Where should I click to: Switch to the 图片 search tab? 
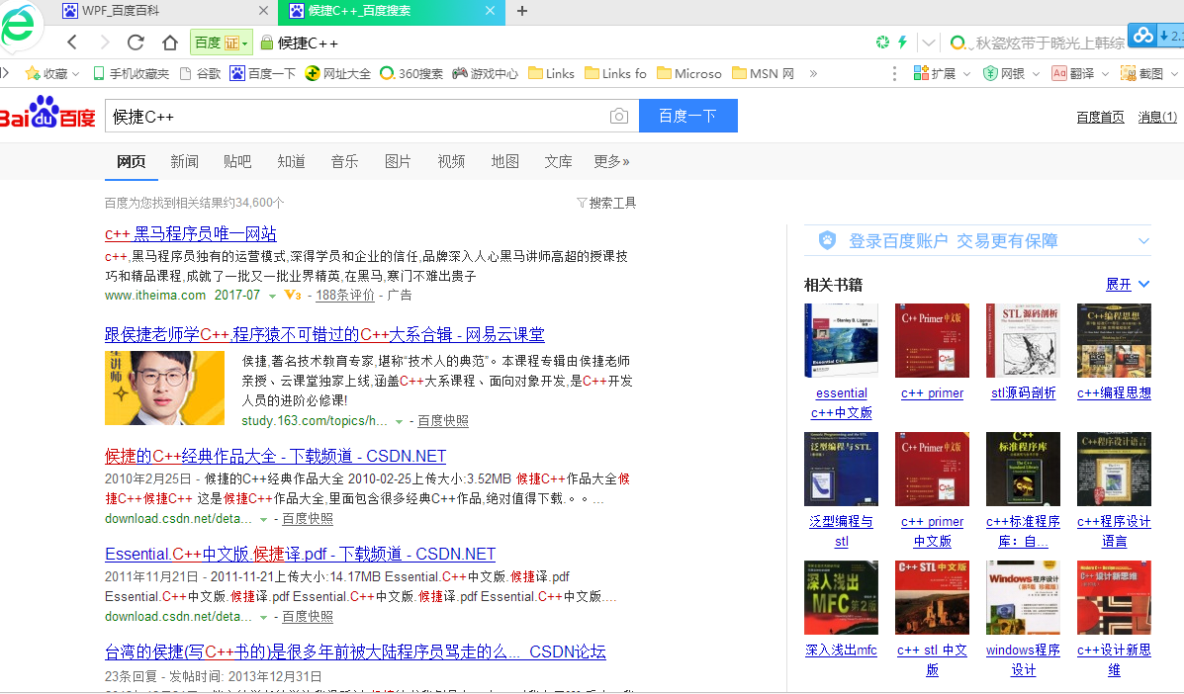point(398,161)
